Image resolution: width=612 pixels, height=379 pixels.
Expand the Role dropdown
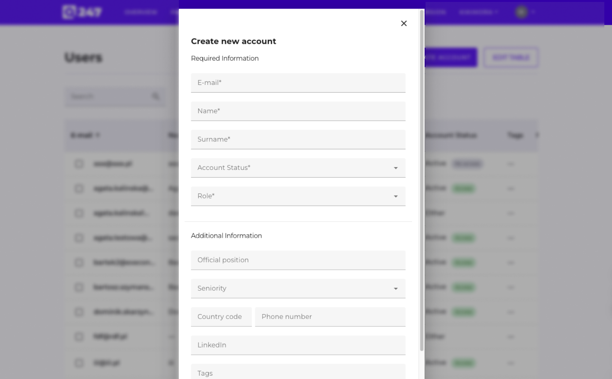(298, 196)
